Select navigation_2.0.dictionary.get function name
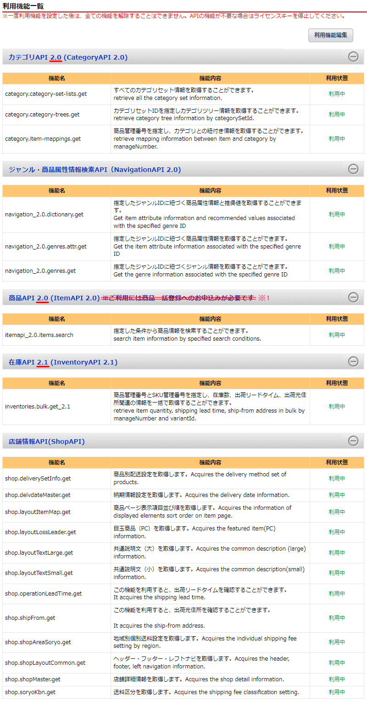This screenshot has width=367, height=701. 44,215
